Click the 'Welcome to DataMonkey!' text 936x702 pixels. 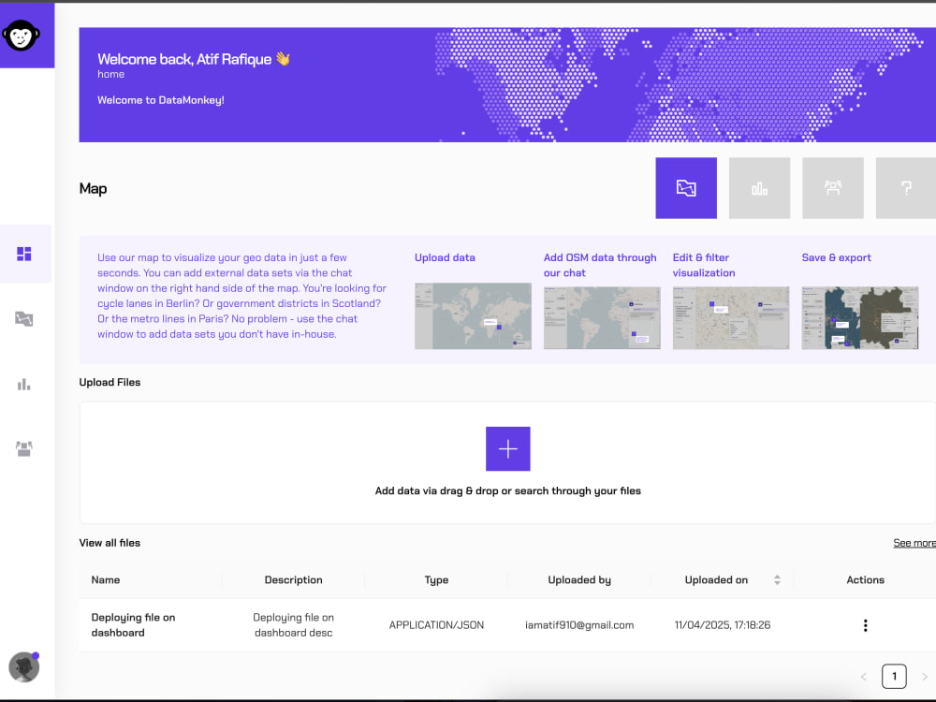[161, 100]
